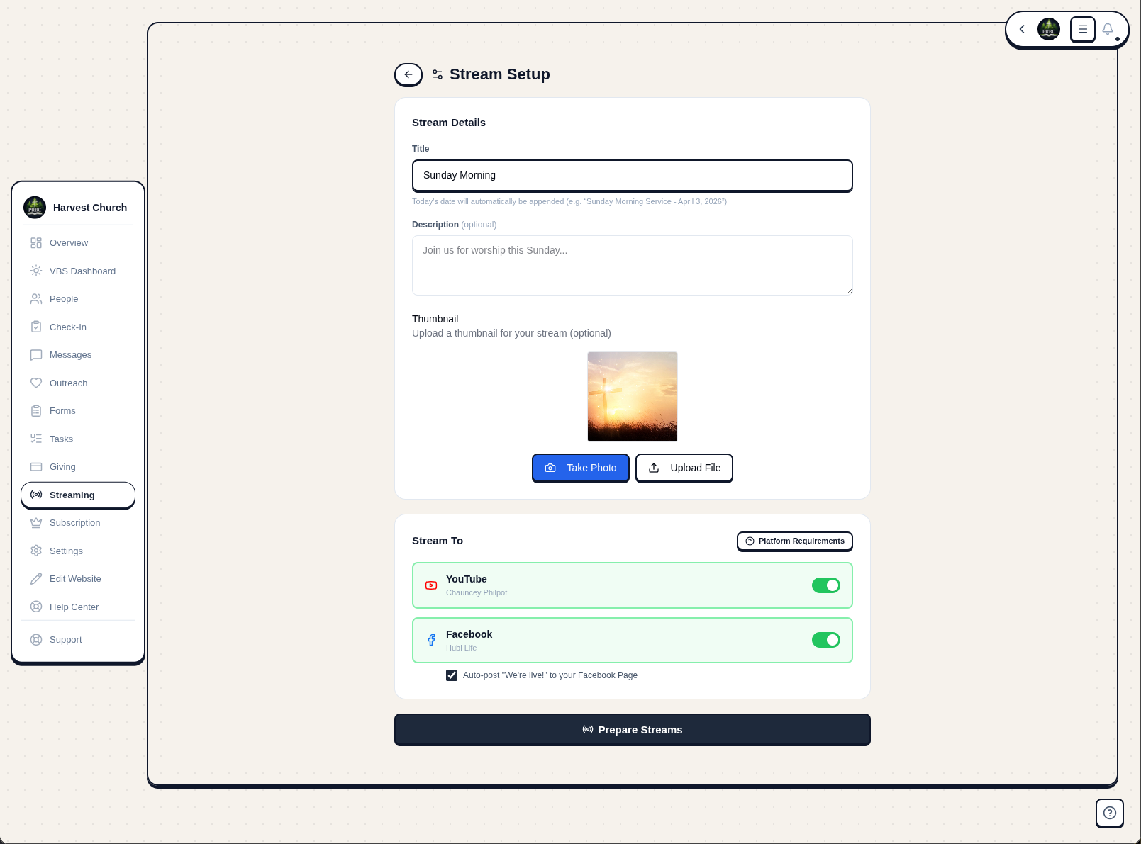Image resolution: width=1141 pixels, height=844 pixels.
Task: Click the sunset cross thumbnail image
Action: 632,396
